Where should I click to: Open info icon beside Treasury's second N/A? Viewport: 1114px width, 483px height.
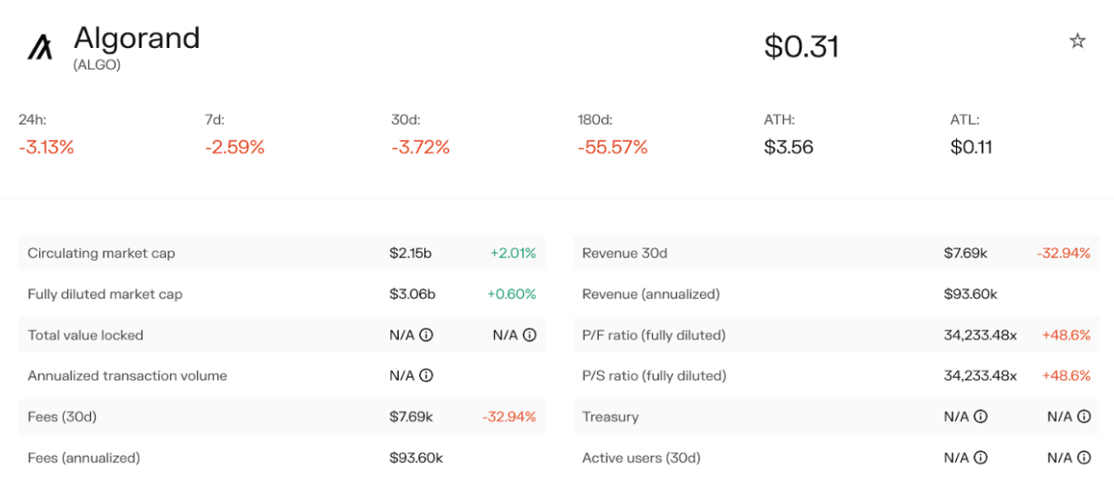pos(1083,417)
